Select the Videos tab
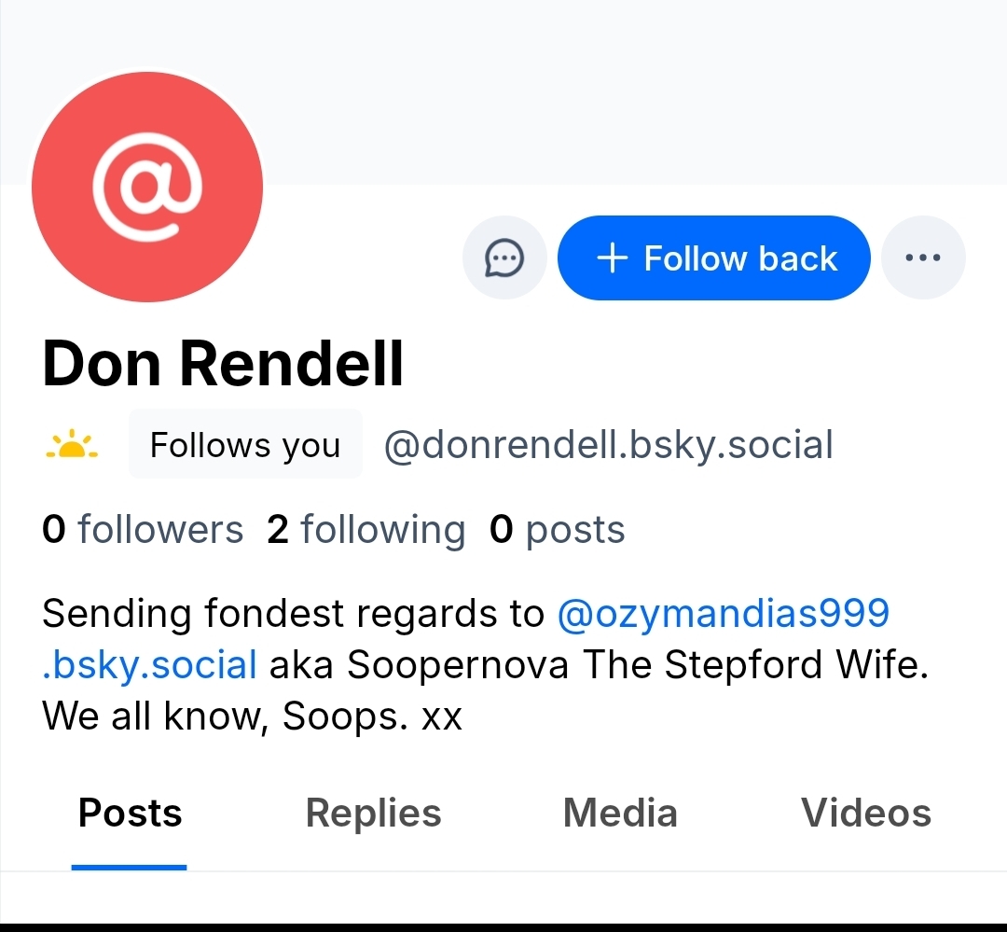Image resolution: width=1007 pixels, height=932 pixels. click(x=866, y=814)
